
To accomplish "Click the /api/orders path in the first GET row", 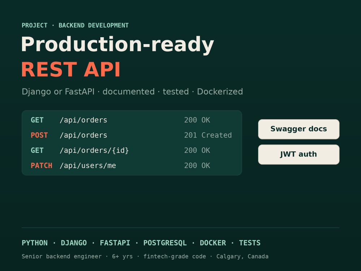I will coord(83,120).
